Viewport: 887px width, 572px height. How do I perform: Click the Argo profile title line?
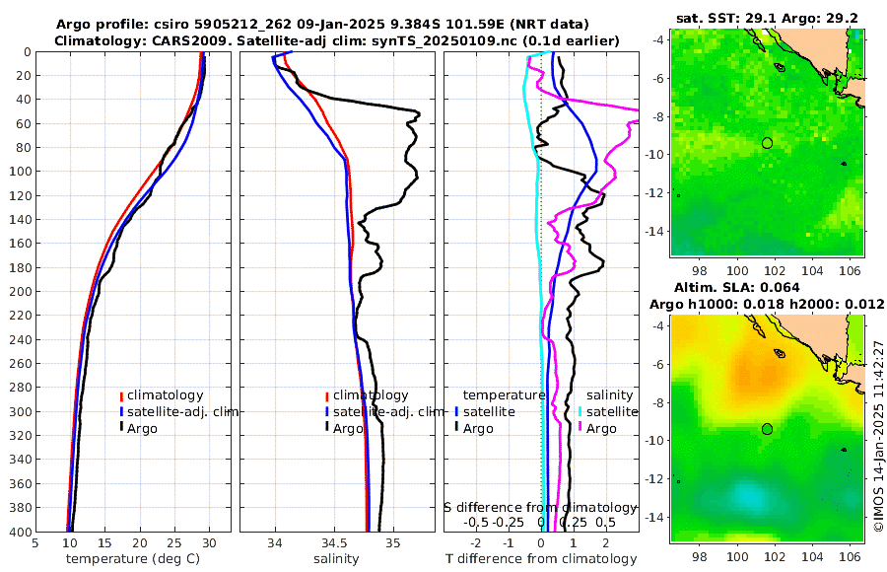322,25
